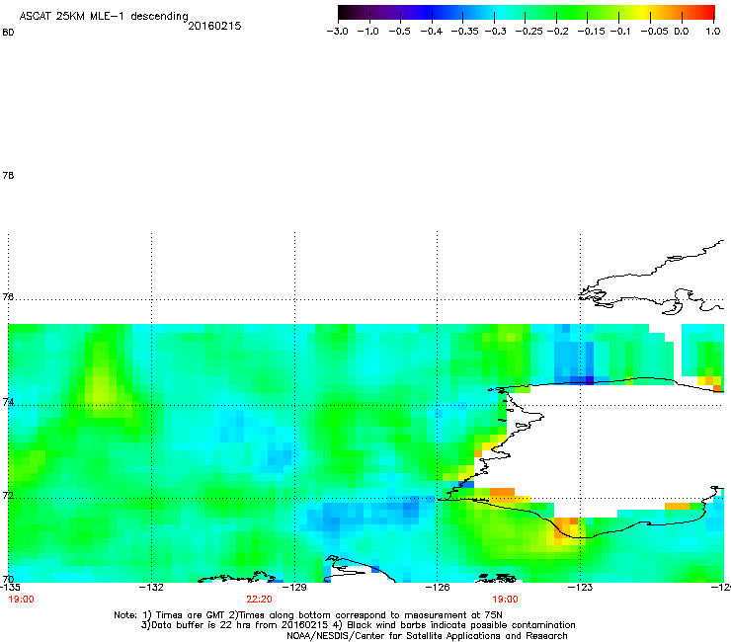Click the -0.05 color scale value
731x642 pixels.
655,32
